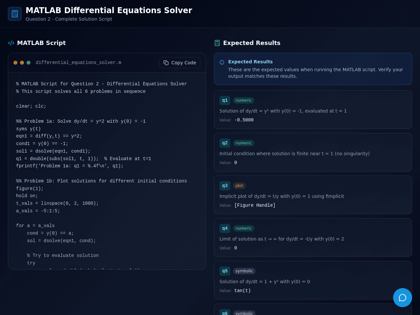
Task: Click the subtitle Question 2 - Complete Solution Script
Action: [x=69, y=19]
